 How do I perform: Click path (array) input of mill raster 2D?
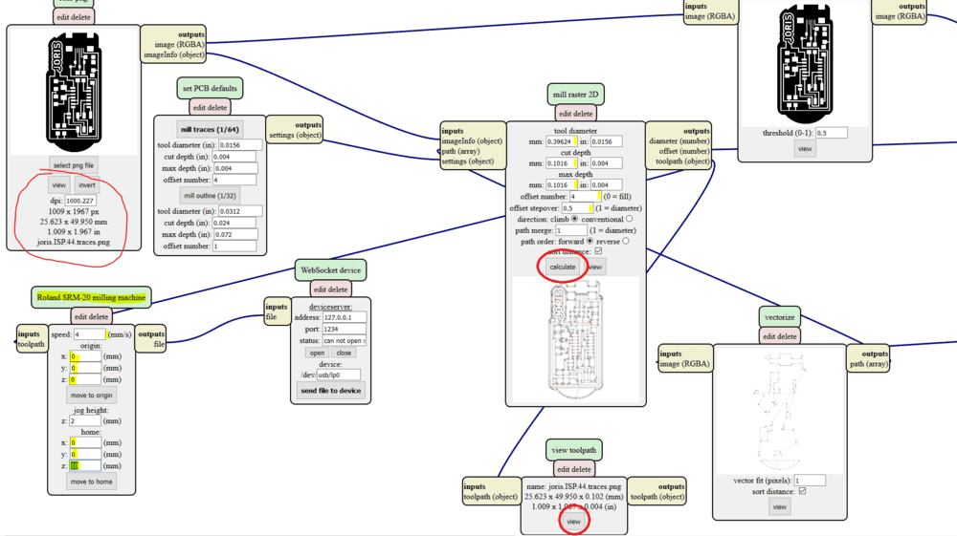(x=461, y=151)
